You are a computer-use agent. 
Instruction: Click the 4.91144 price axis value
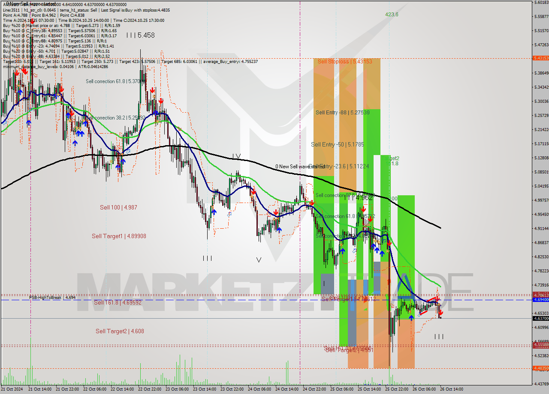click(541, 229)
